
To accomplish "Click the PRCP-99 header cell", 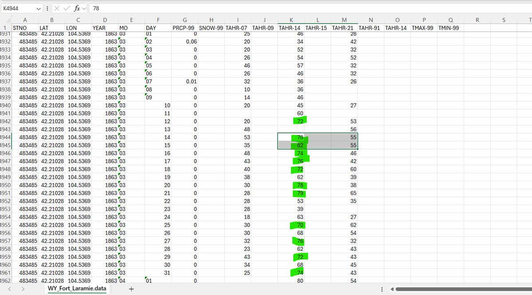I will [184, 28].
